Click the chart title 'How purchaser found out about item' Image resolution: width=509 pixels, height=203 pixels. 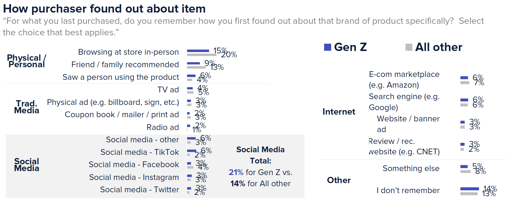[104, 9]
